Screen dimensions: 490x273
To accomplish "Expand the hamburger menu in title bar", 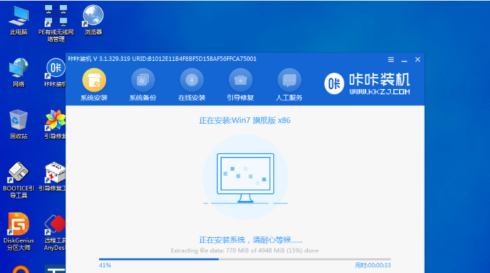I will coord(391,59).
